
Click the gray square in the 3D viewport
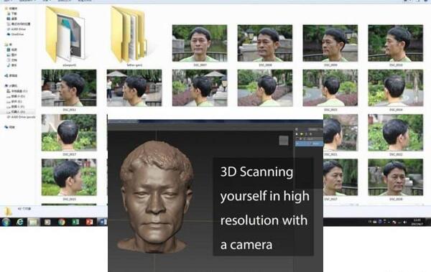pos(284,141)
